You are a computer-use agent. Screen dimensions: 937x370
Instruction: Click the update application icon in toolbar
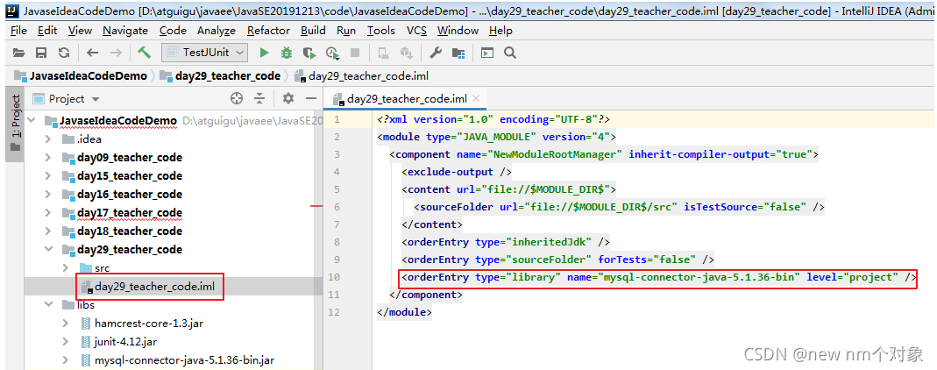pos(384,53)
